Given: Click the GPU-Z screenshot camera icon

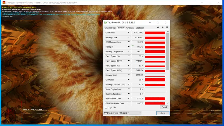Looking at the screenshot, I should [158, 27].
